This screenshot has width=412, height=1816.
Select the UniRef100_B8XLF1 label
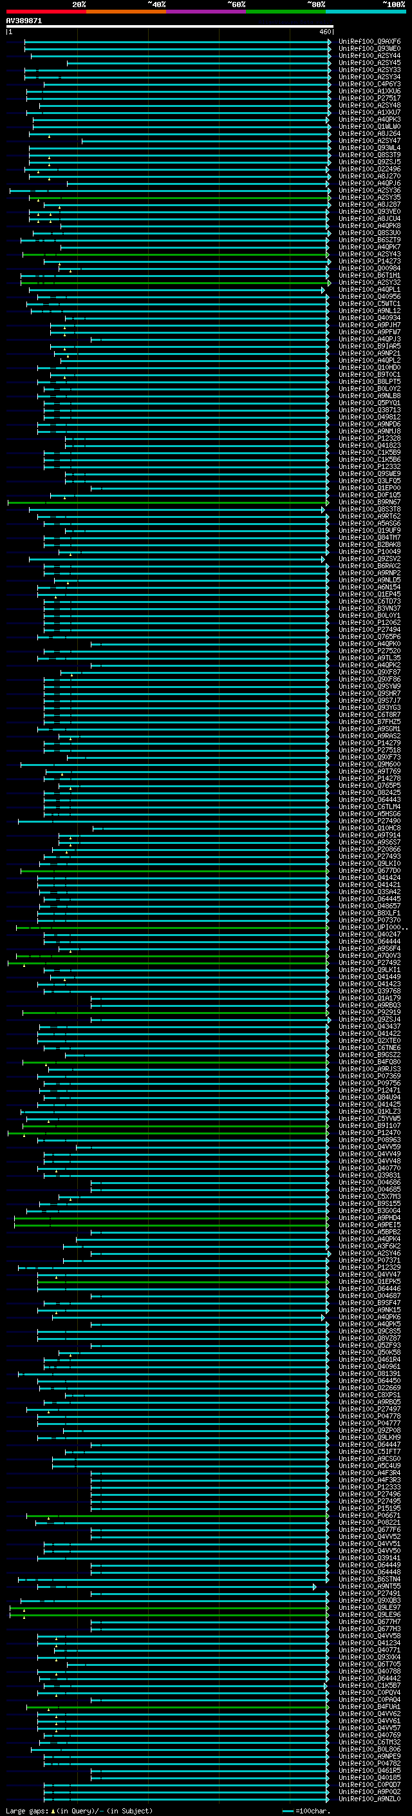coord(370,913)
